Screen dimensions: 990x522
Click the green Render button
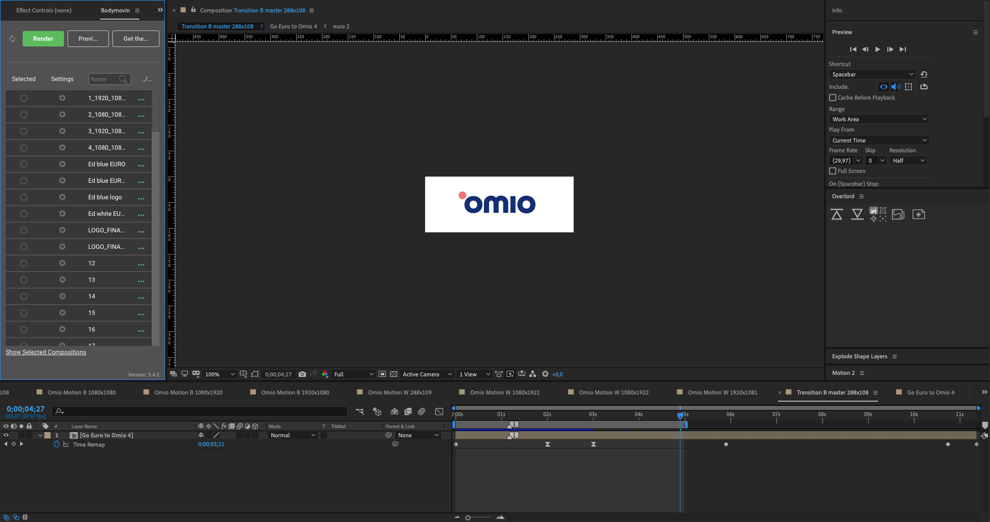(x=43, y=39)
